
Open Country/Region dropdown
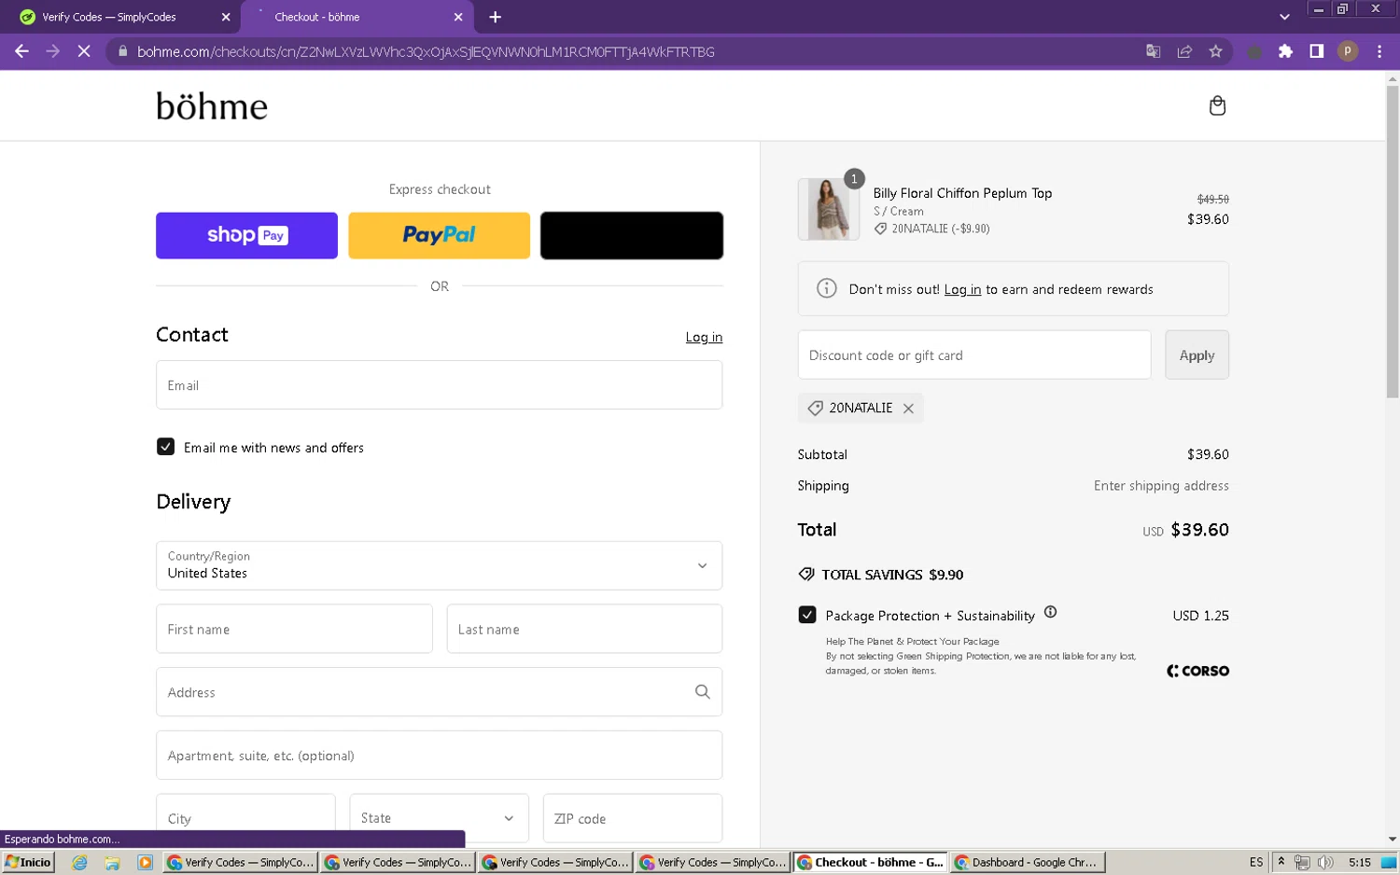tap(439, 565)
